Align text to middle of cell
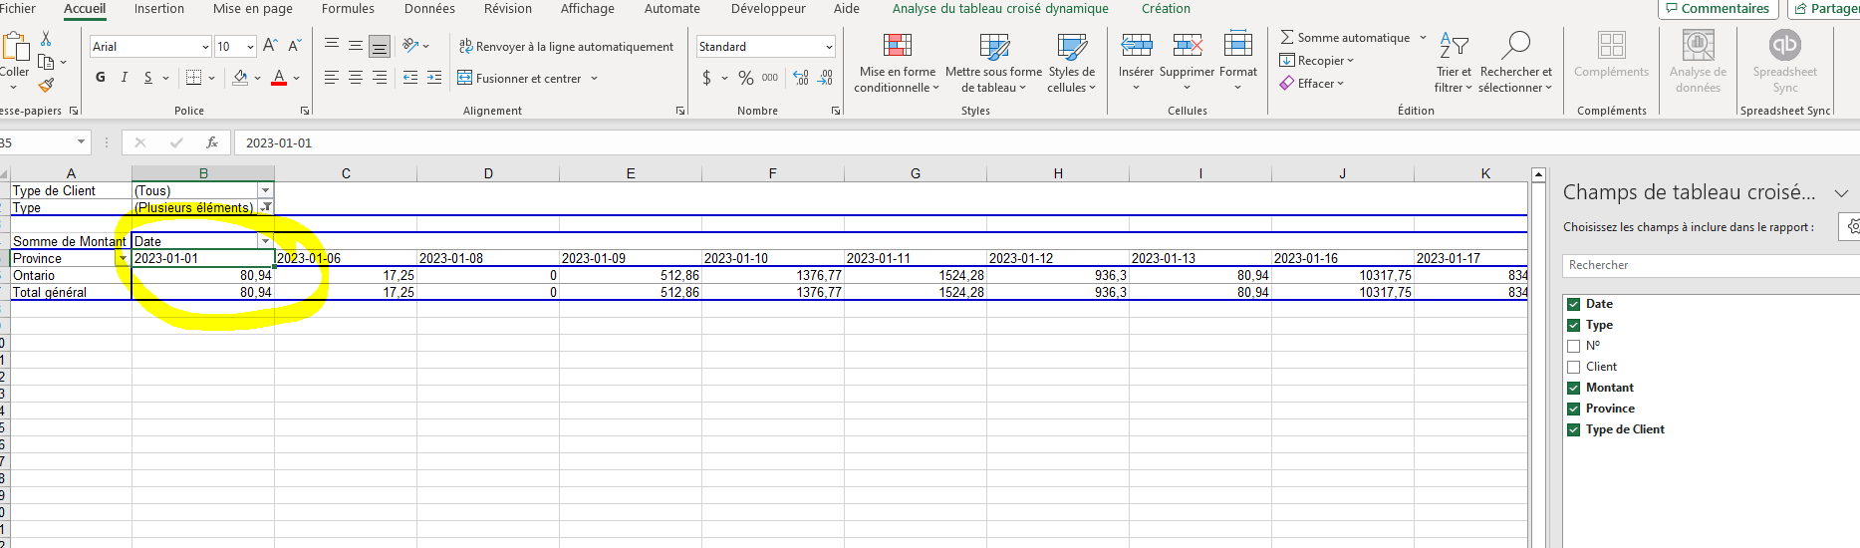 coord(356,46)
